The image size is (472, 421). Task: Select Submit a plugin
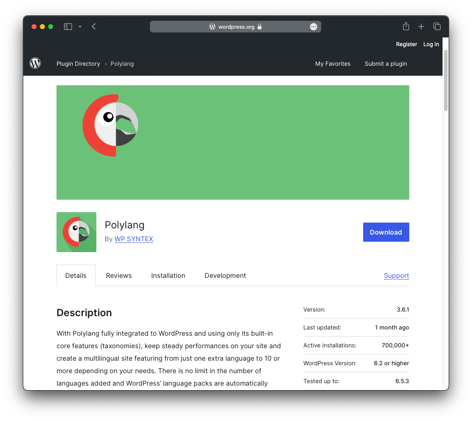click(x=386, y=64)
